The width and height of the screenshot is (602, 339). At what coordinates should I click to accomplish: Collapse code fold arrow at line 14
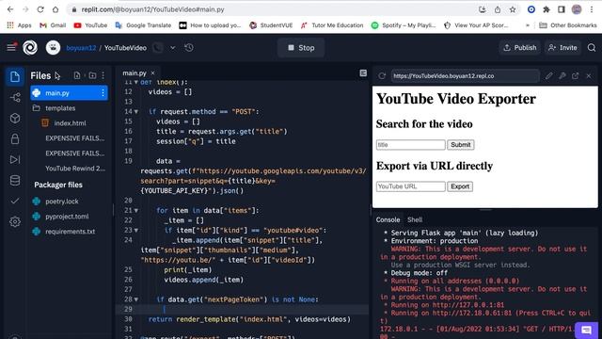point(135,112)
